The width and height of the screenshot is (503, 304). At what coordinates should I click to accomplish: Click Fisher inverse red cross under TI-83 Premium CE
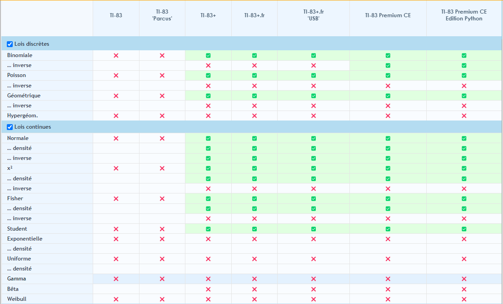[x=388, y=218]
